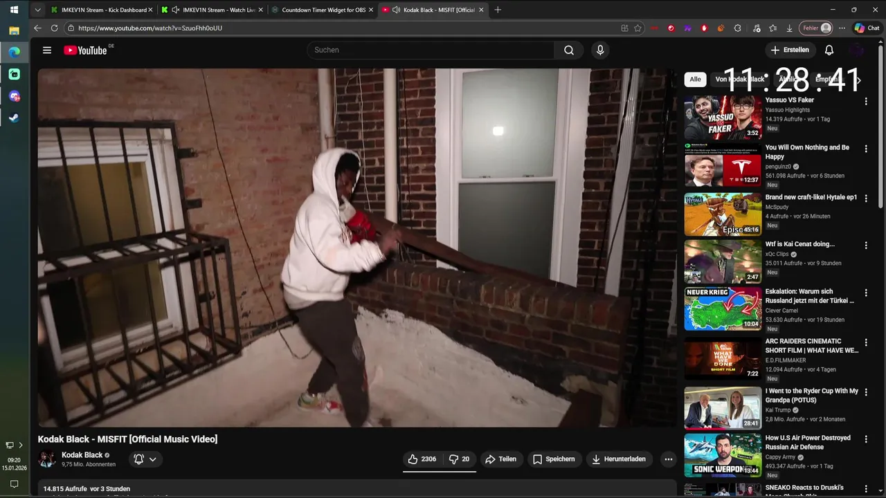Open browser downloads arrow icon
The image size is (886, 498).
click(789, 28)
